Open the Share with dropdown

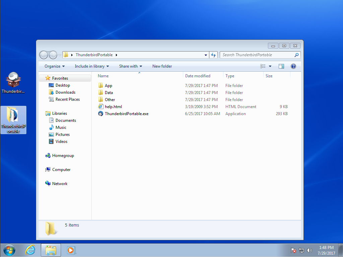[x=131, y=66]
